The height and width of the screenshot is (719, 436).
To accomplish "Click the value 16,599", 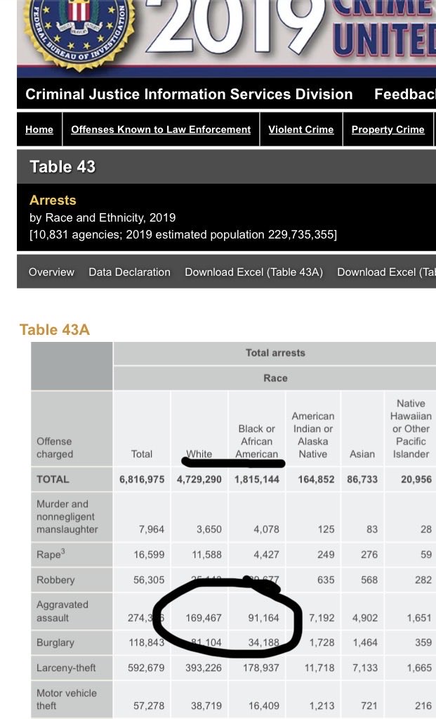I will coord(149,554).
